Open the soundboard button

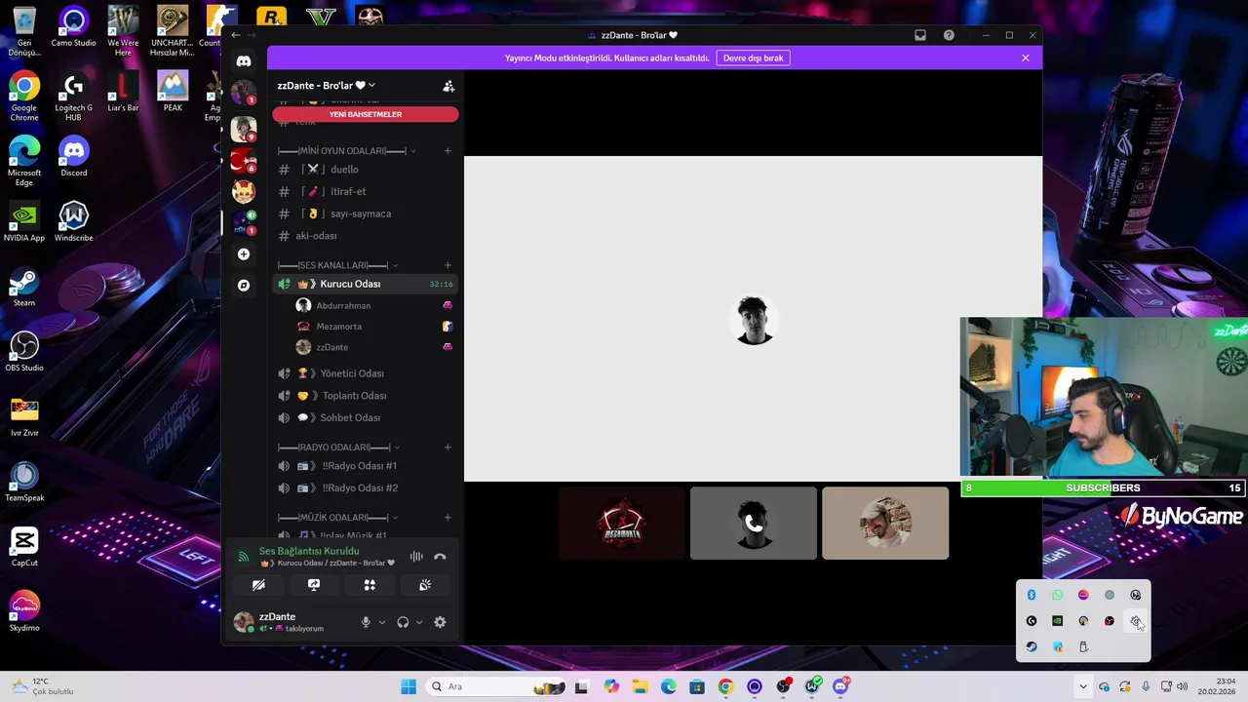click(425, 585)
